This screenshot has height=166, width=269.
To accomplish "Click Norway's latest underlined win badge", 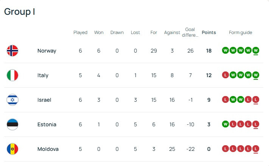I will pos(256,51).
